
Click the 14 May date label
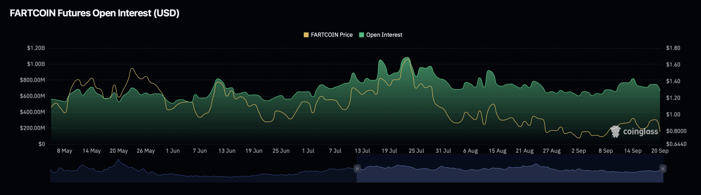pos(92,151)
